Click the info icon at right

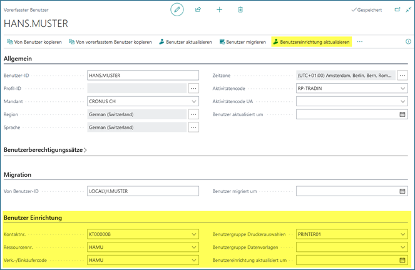(x=408, y=42)
